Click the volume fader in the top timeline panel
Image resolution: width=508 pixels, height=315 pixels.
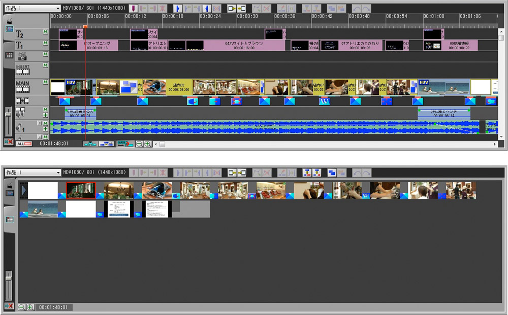9,115
